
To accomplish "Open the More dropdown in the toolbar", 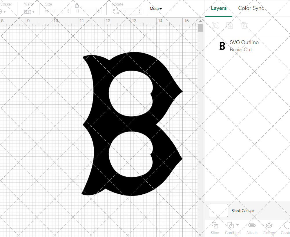I will coord(155,9).
